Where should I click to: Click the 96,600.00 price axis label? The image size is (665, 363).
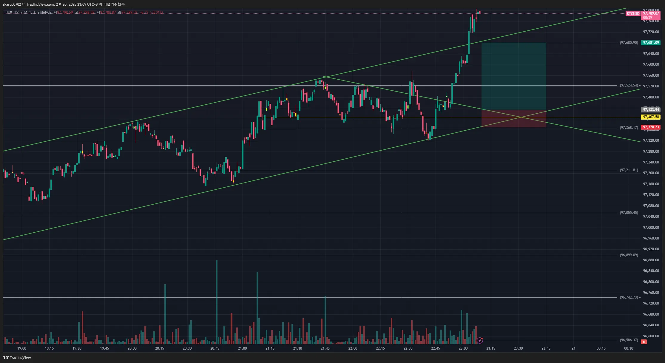pos(651,336)
